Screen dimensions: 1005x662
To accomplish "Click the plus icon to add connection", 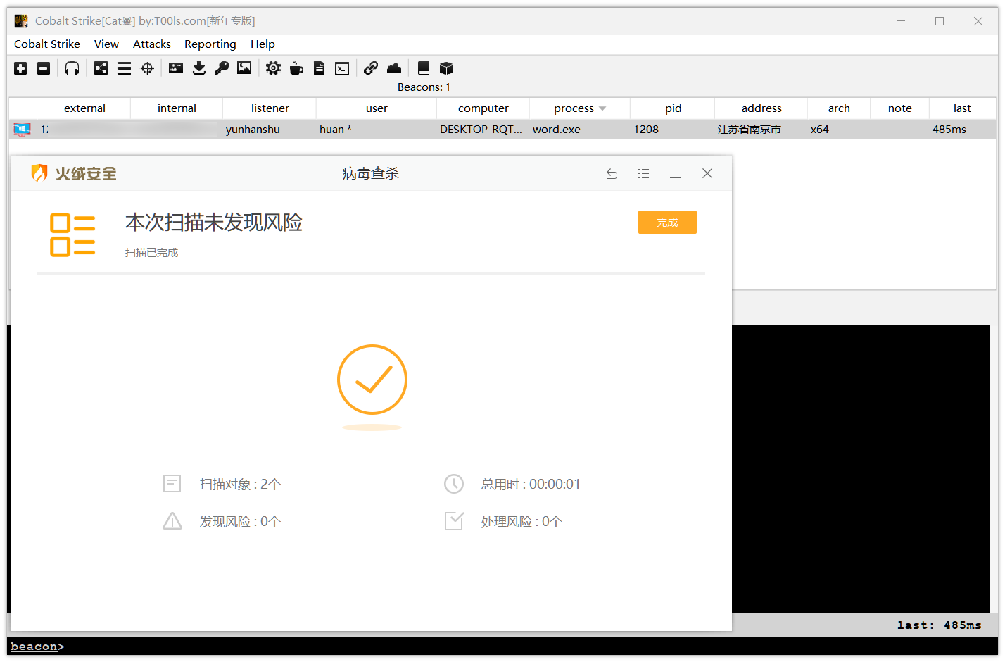I will (x=21, y=68).
